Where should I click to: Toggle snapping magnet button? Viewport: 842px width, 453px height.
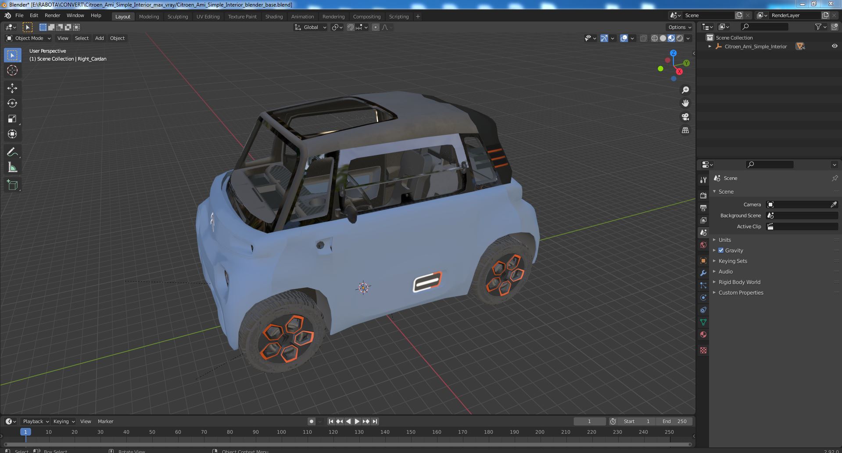[x=350, y=27]
